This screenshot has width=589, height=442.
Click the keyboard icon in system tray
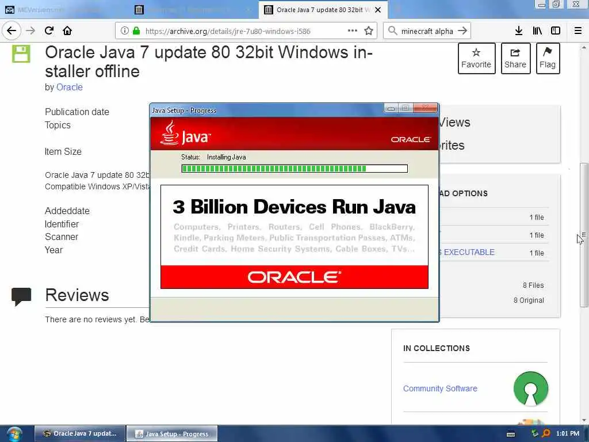click(x=511, y=434)
